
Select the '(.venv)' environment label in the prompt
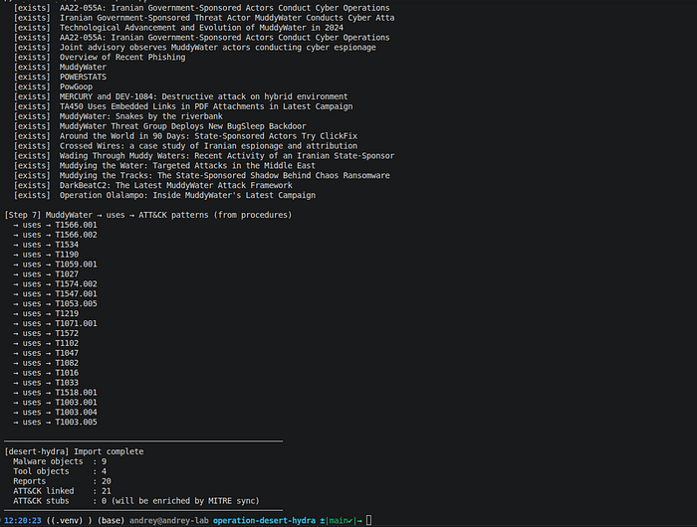point(65,520)
